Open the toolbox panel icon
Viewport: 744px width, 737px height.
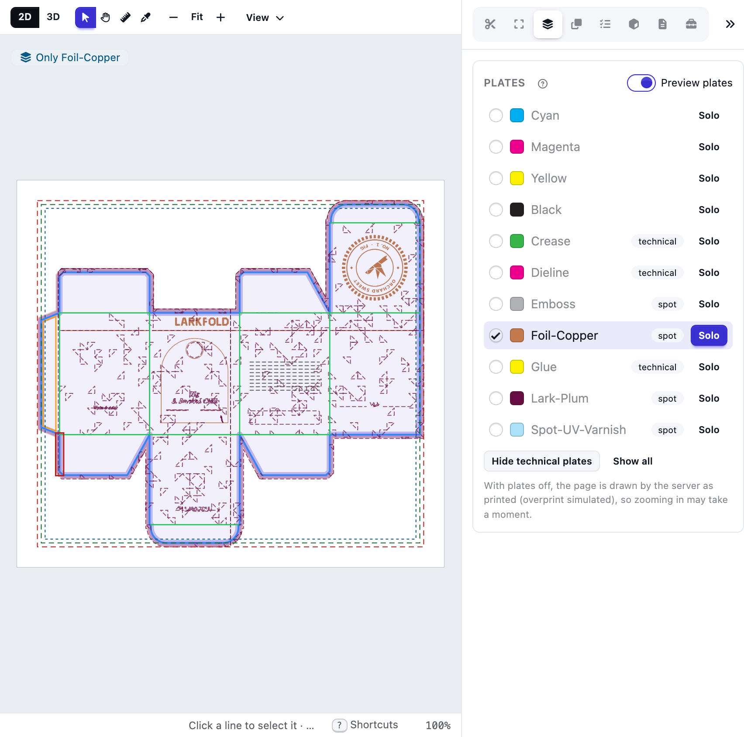(x=691, y=24)
